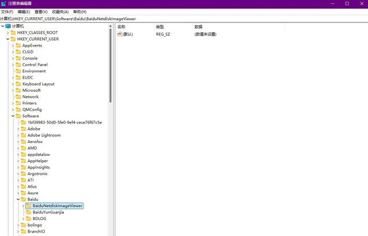Expand the Control Panel arrow

pos(13,65)
